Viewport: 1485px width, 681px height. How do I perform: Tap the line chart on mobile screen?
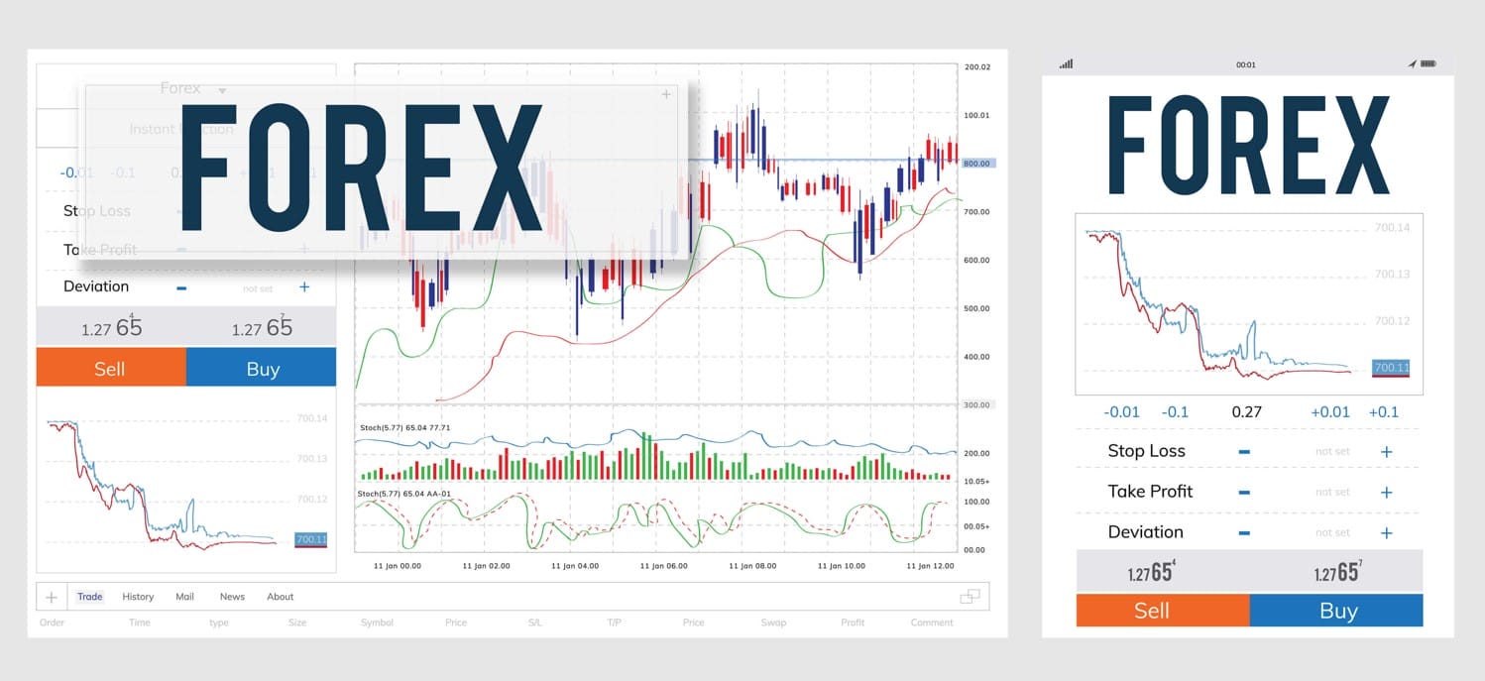(1249, 303)
